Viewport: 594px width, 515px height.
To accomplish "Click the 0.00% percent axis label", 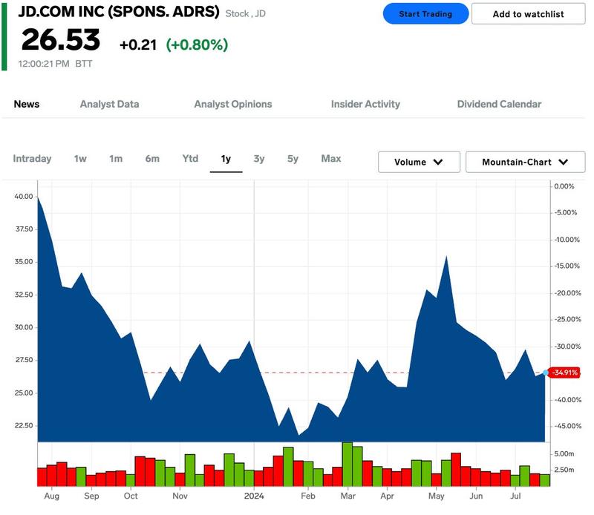I will [x=564, y=186].
